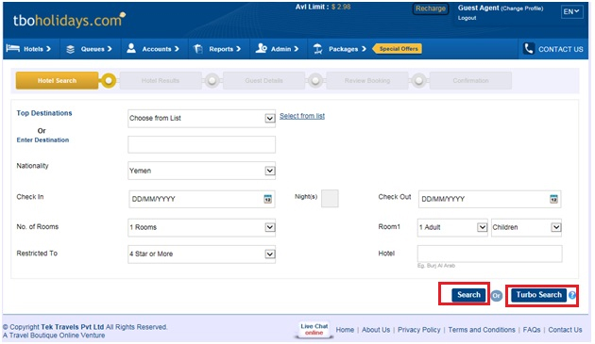
Task: Open the Restricted To star rating dropdown
Action: click(201, 254)
